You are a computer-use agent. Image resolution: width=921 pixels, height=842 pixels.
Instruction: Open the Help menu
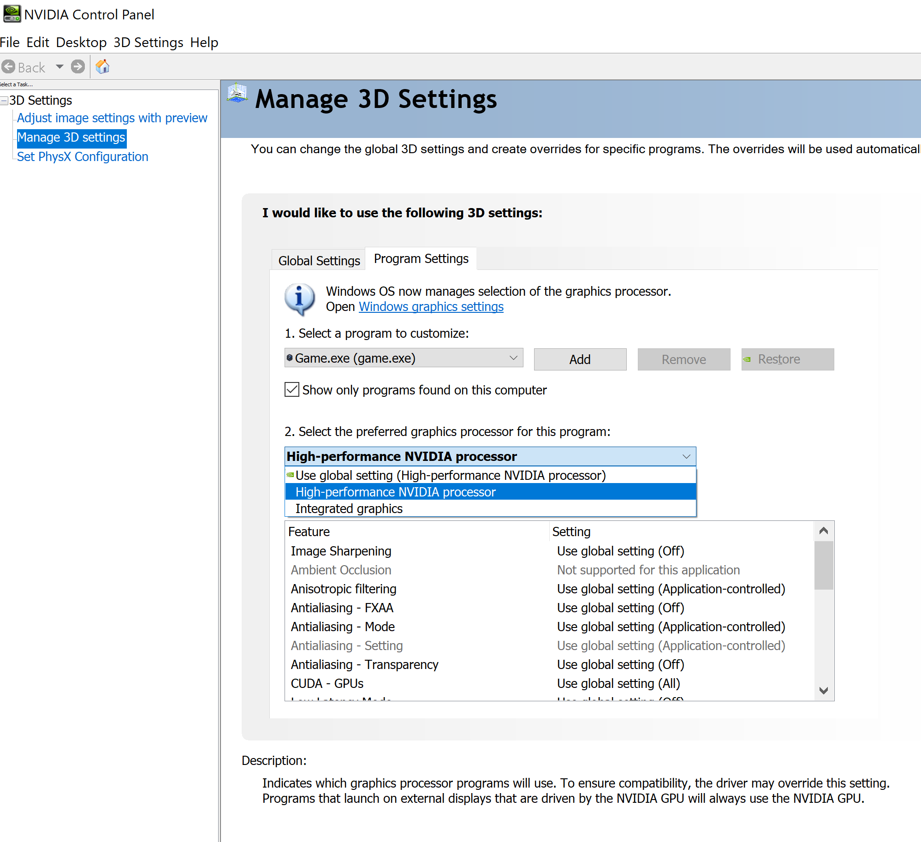(204, 42)
